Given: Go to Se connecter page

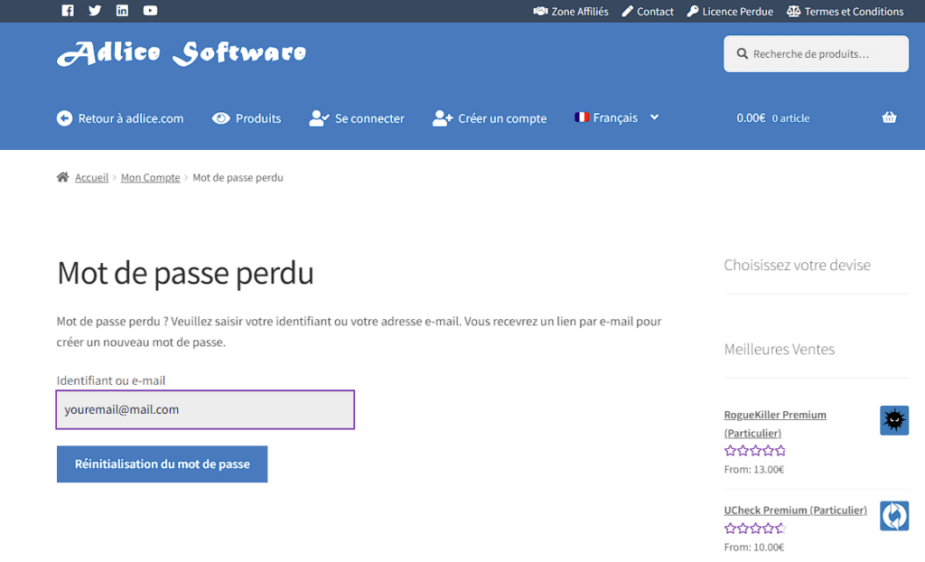Looking at the screenshot, I should pyautogui.click(x=357, y=118).
